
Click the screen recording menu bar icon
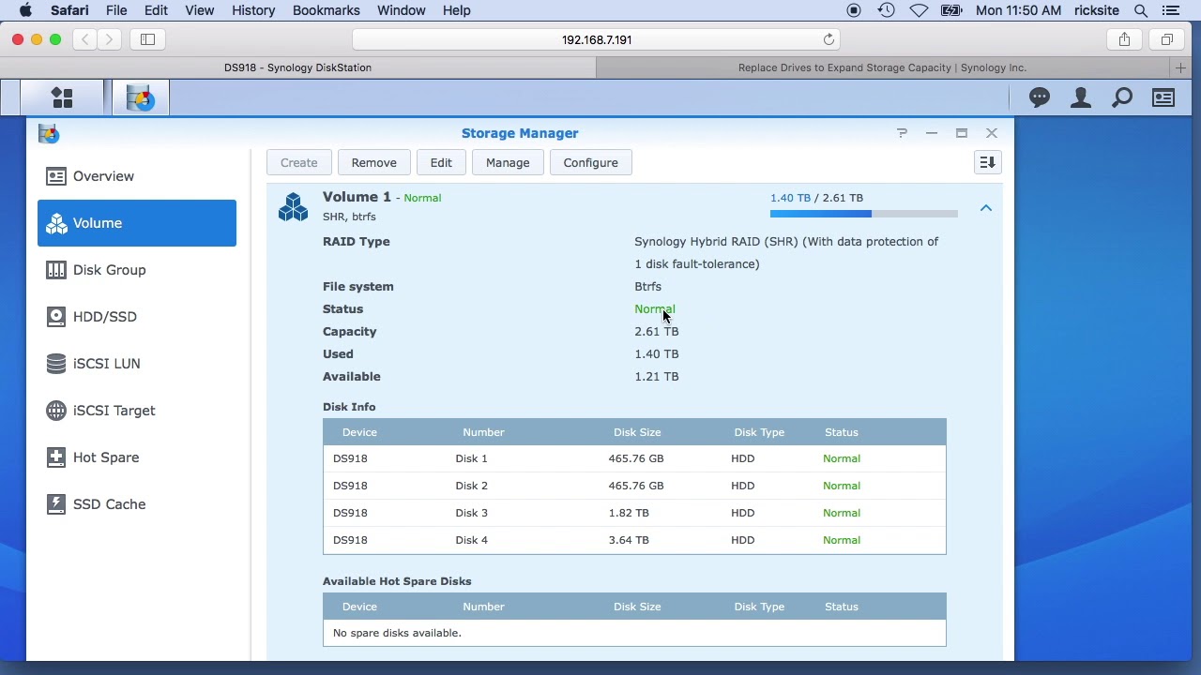click(x=854, y=10)
